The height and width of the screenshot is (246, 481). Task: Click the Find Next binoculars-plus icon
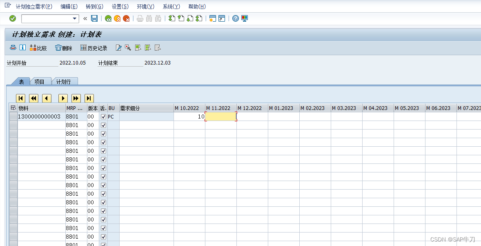click(158, 19)
